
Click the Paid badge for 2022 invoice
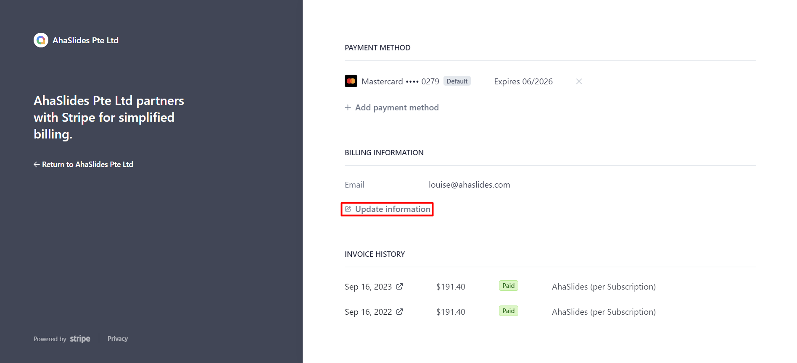pyautogui.click(x=509, y=311)
